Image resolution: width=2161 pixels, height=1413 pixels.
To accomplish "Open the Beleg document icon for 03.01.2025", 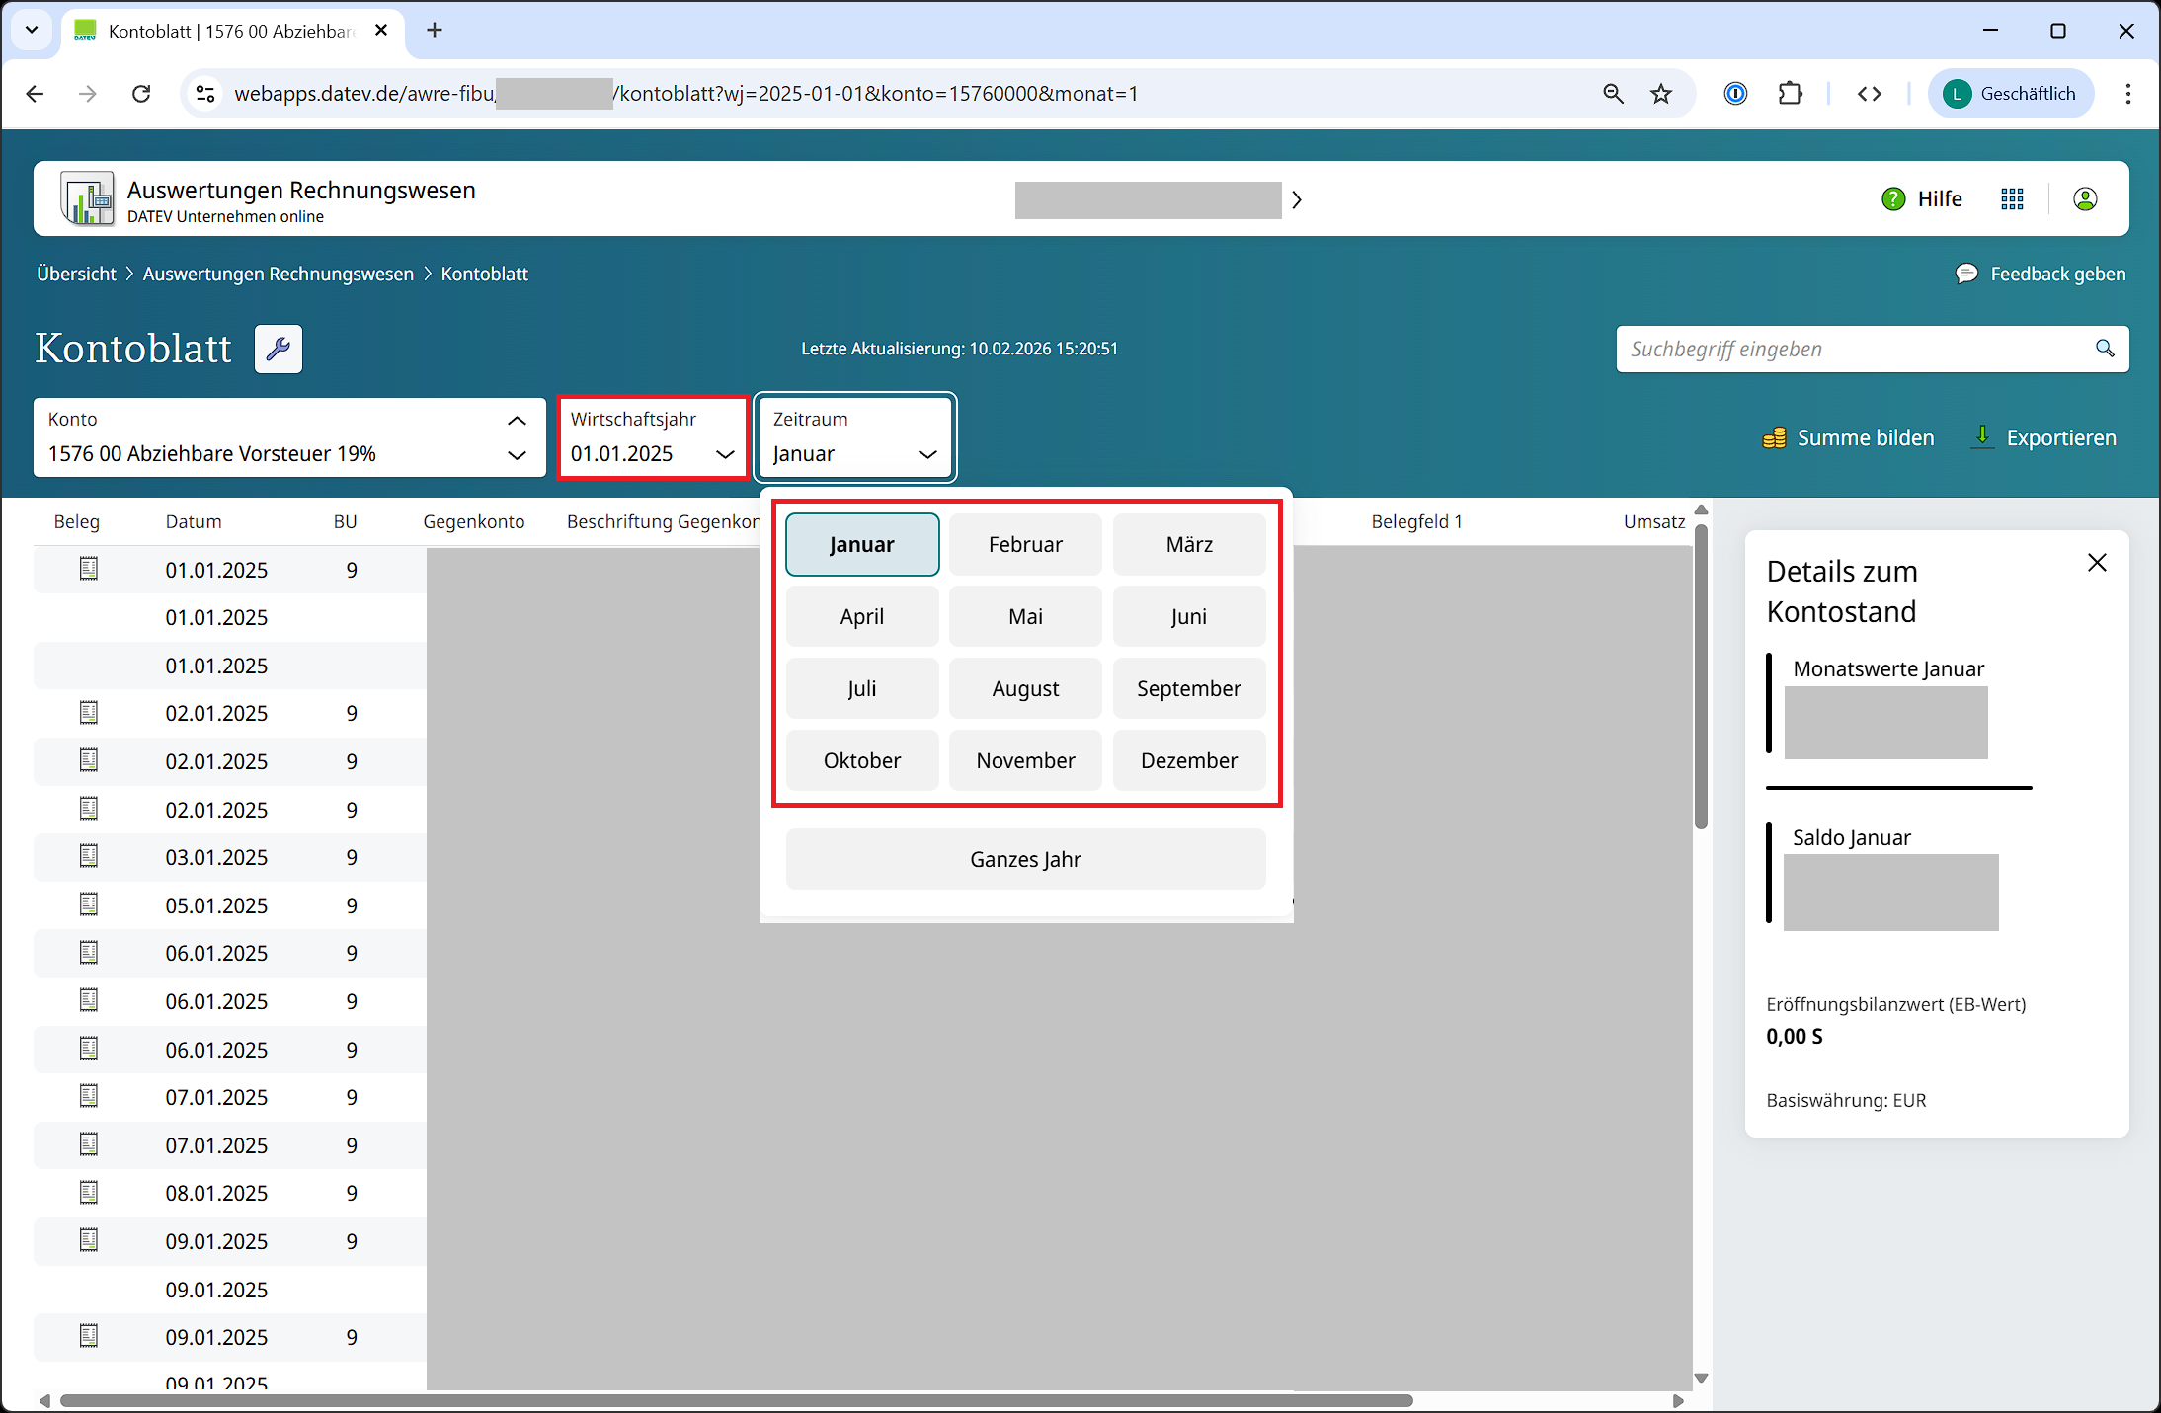I will tap(89, 856).
